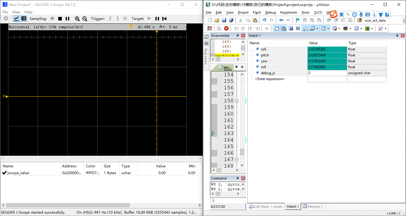Open J-Scope settings gear icon

coord(6,18)
